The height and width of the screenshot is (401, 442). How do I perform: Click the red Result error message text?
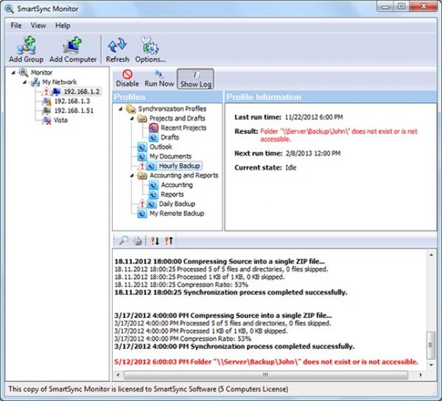coord(339,135)
